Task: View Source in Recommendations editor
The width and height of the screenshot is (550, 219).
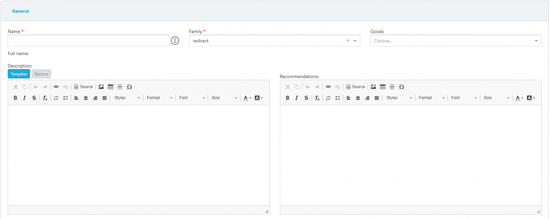Action: pos(356,87)
